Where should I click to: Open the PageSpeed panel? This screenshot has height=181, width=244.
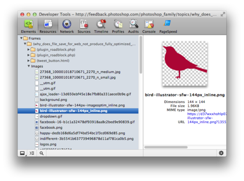point(168,26)
